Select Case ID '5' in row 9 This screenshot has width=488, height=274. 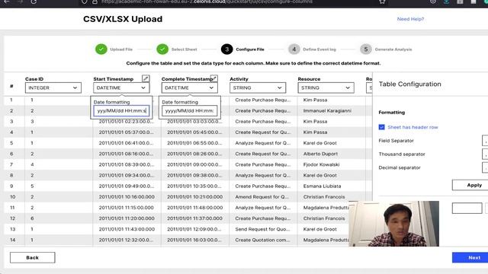pyautogui.click(x=32, y=186)
